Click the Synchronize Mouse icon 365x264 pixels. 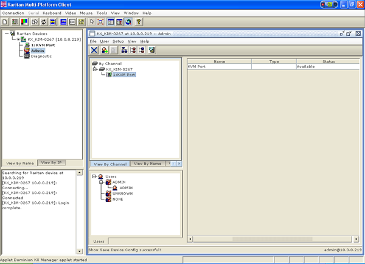pyautogui.click(x=35, y=22)
